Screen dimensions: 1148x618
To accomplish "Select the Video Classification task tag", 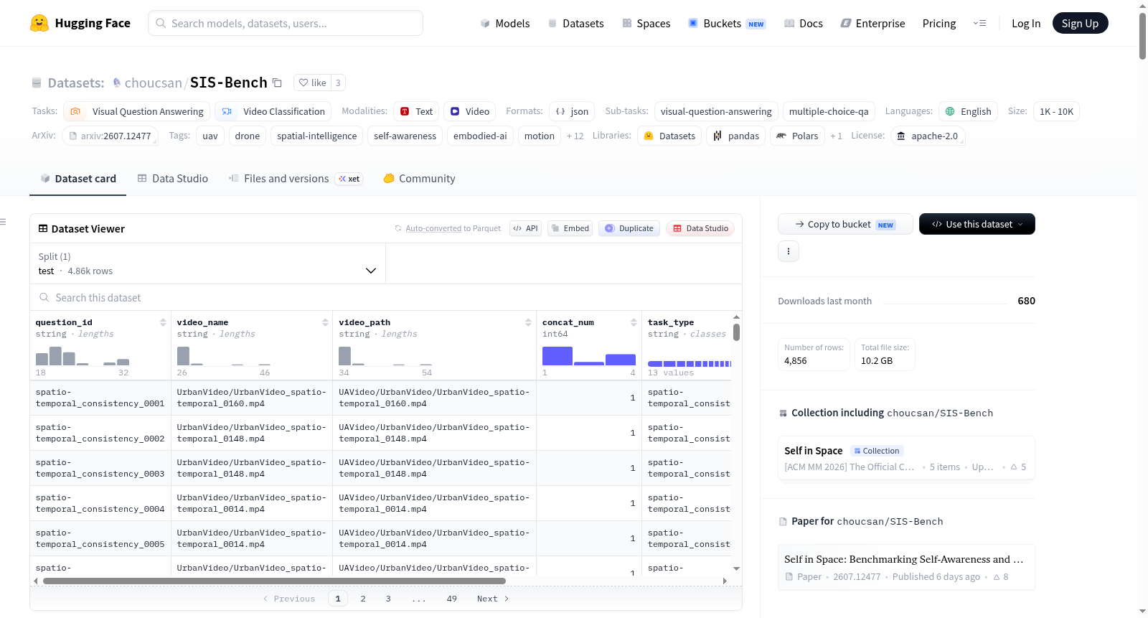I will (x=273, y=111).
